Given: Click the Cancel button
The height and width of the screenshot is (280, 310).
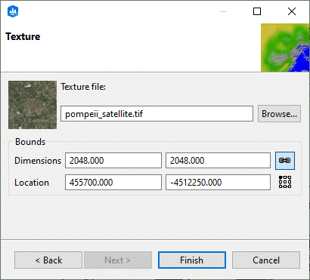Looking at the screenshot, I should [x=266, y=260].
